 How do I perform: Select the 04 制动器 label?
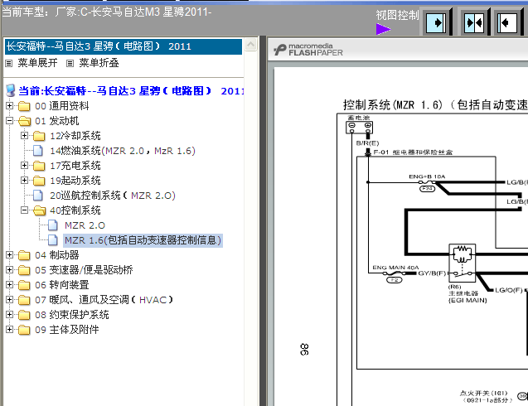[57, 255]
